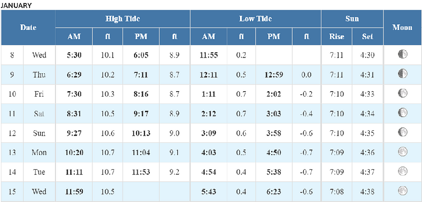Click the Sun column header
Viewport: 422px width, 202px height.
click(352, 19)
